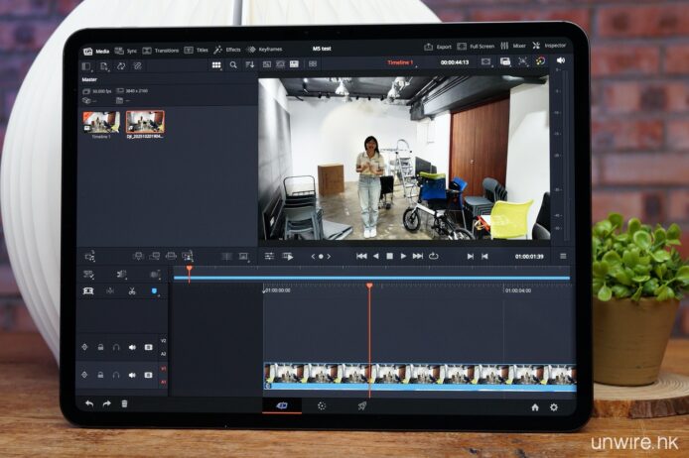Enter Full Screen viewer mode
Viewport: 689px width, 458px height.
tap(477, 47)
